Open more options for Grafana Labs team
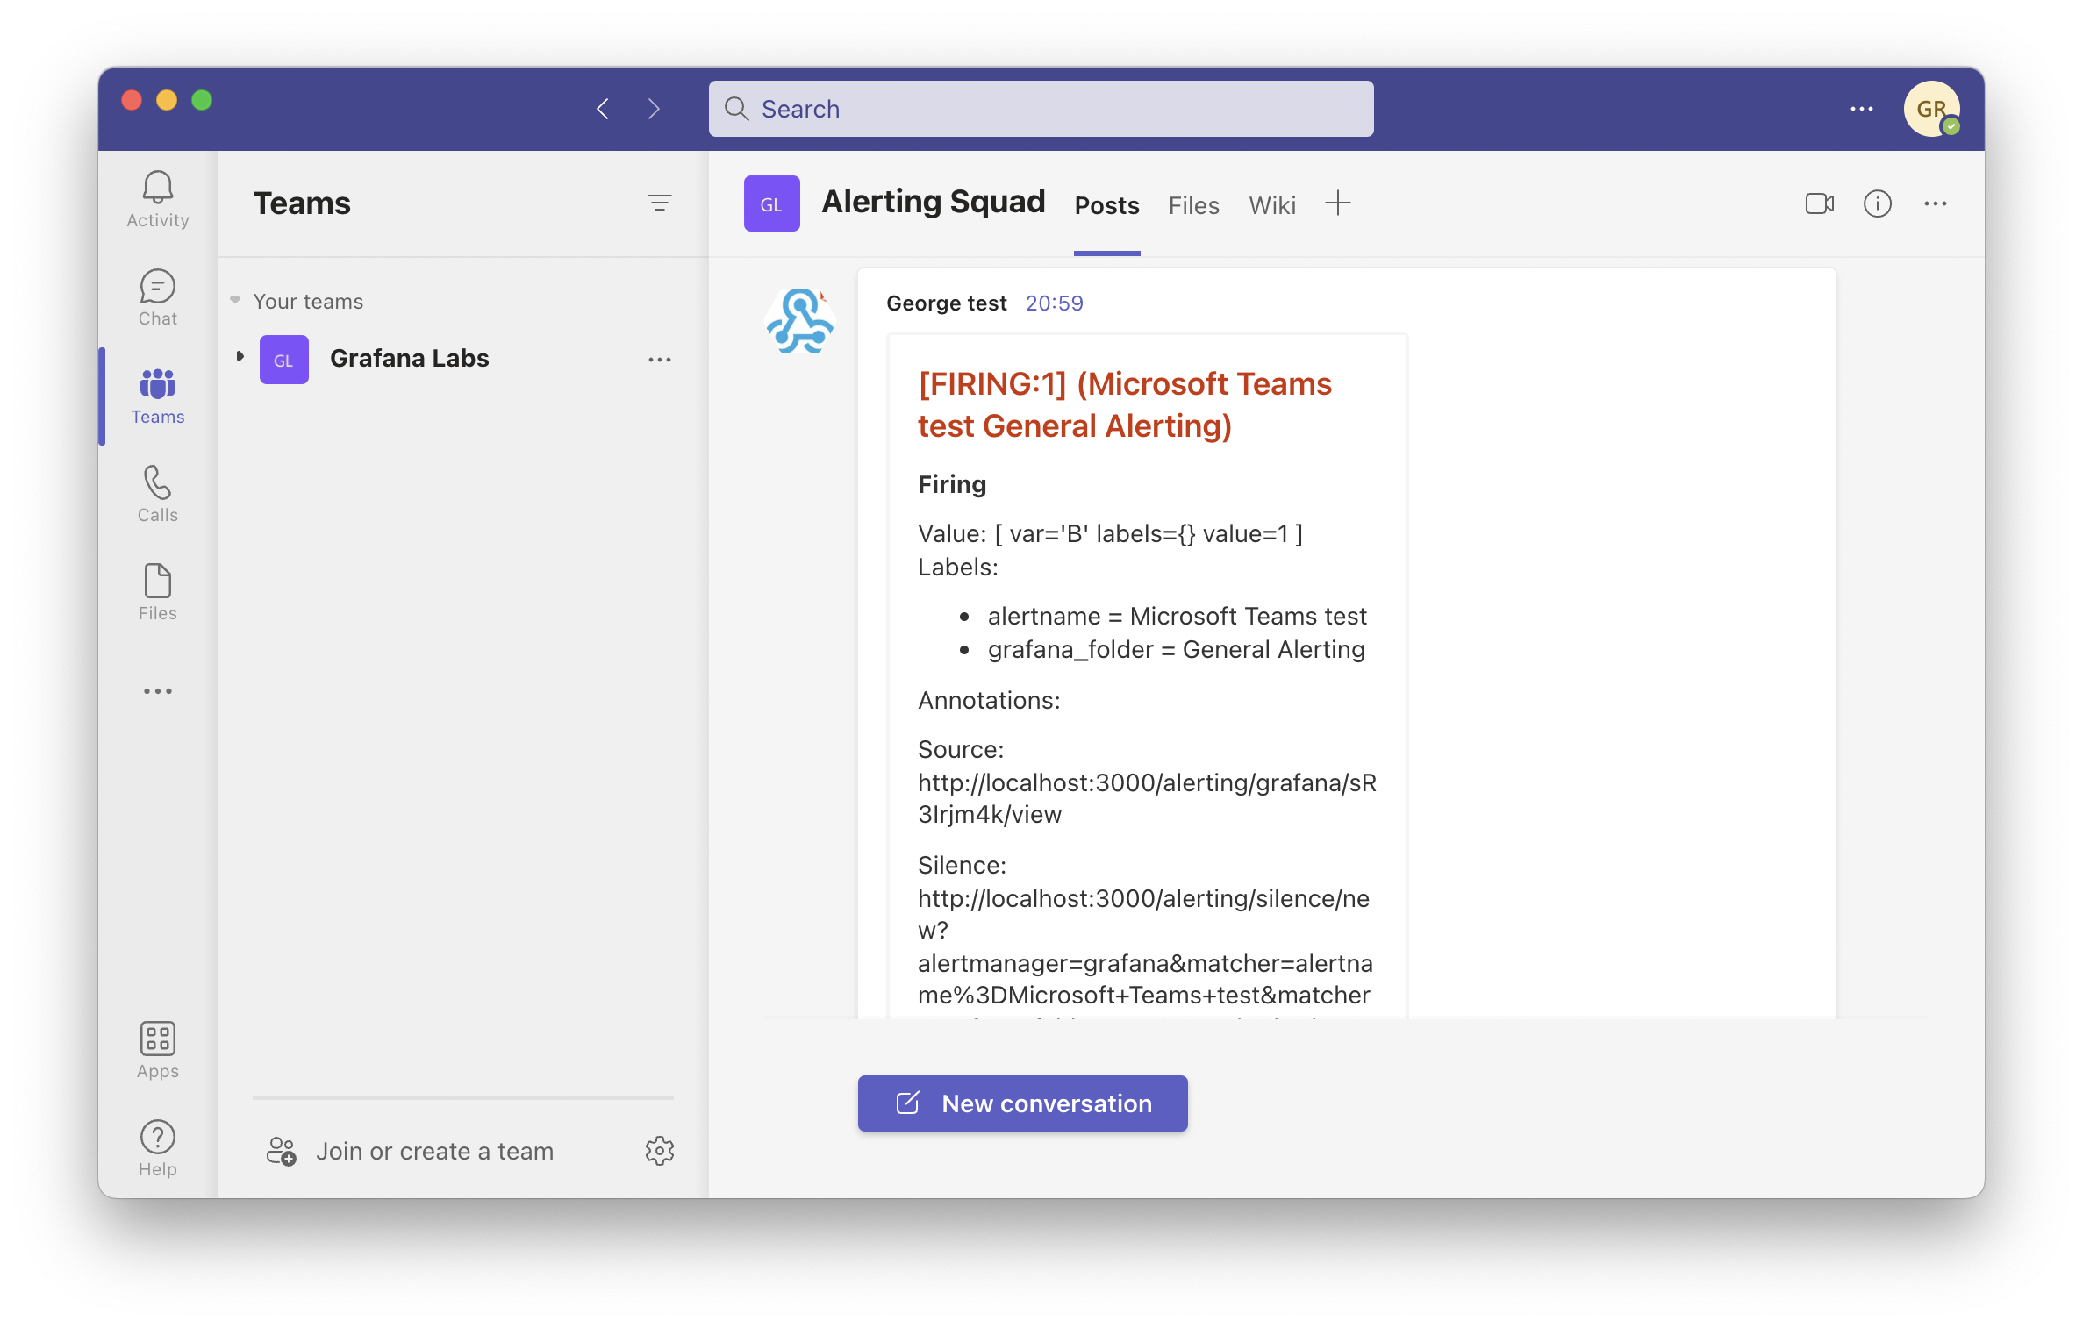Screen dimensions: 2083x1328 pos(660,359)
